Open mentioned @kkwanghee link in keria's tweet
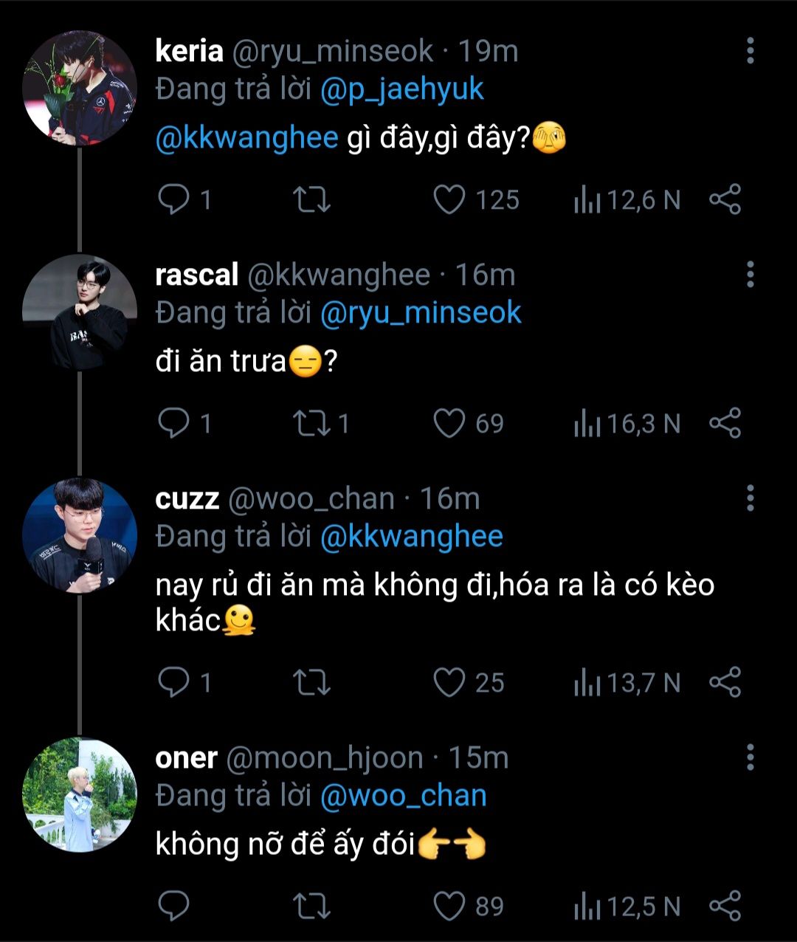The height and width of the screenshot is (942, 797). click(246, 138)
